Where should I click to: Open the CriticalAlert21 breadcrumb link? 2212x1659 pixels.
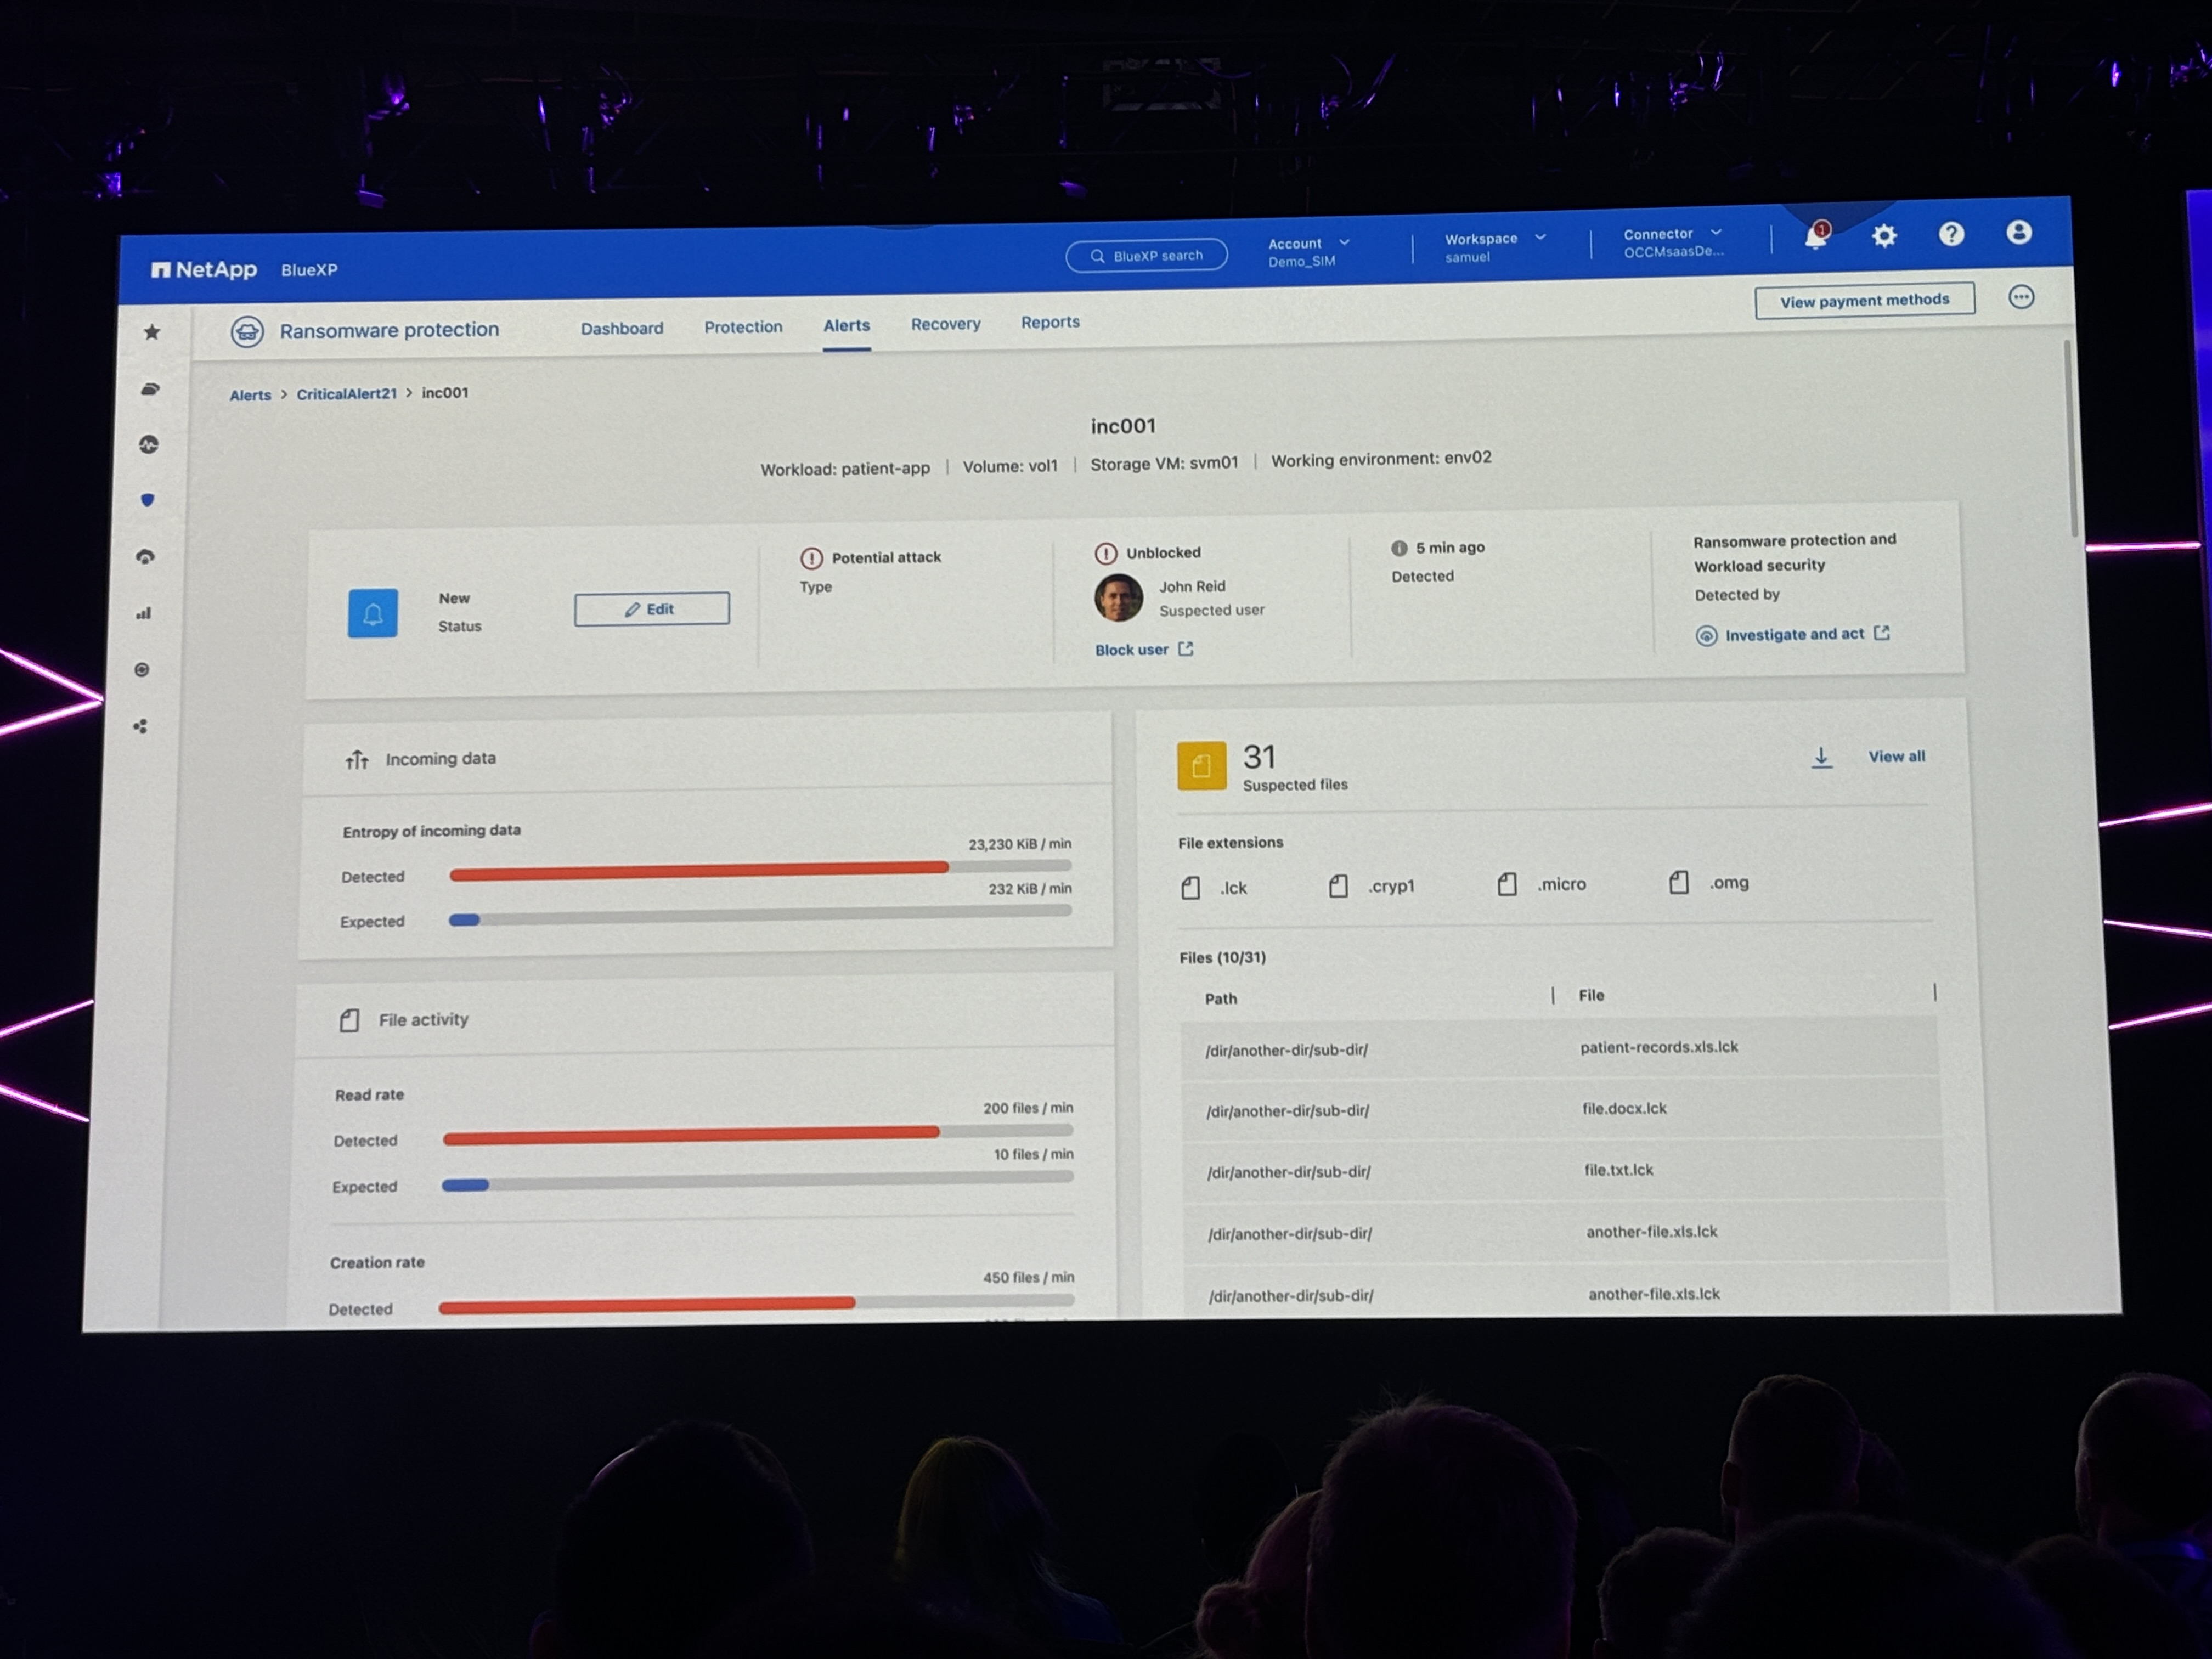346,394
